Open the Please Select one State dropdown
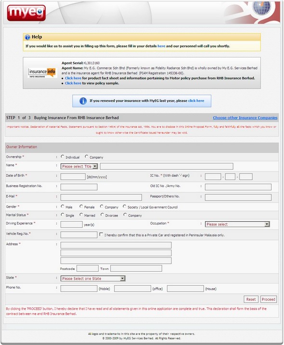Screen dimensions: 284x345 93,279
